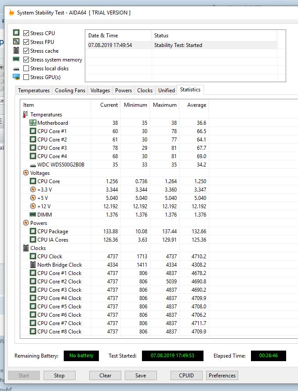Viewport: 298px width, 391px height.
Task: Click the RAM icon beside Stress system memory
Action: click(16, 59)
